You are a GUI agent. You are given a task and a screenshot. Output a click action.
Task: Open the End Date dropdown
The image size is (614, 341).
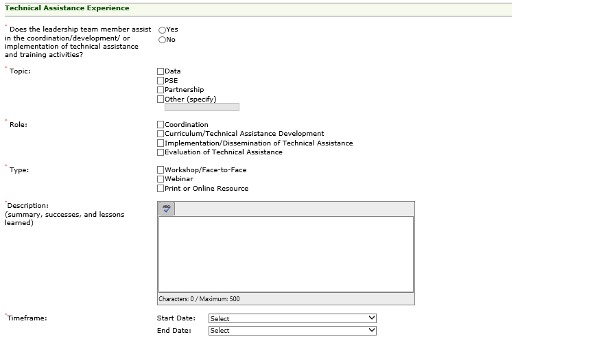pos(292,331)
